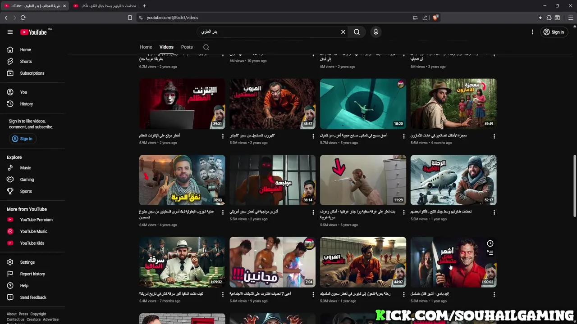Click the Watch later clock on the Ted Bundy thumbnail
The image size is (577, 324).
coord(490,243)
